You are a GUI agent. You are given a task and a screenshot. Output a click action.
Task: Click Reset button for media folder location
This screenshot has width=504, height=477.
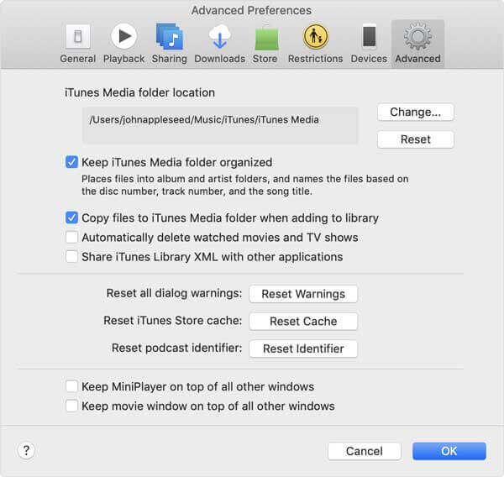pyautogui.click(x=415, y=139)
